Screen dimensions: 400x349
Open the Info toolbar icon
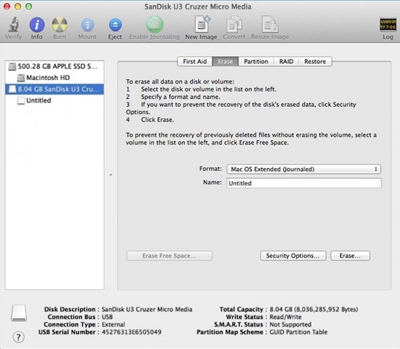coord(37,25)
